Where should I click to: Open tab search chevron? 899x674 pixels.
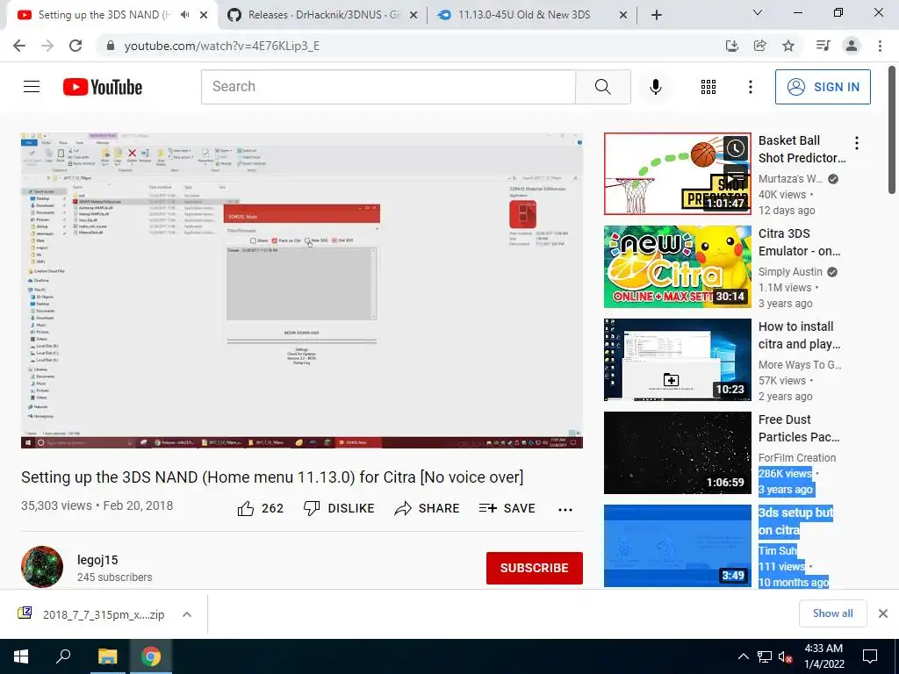tap(758, 12)
